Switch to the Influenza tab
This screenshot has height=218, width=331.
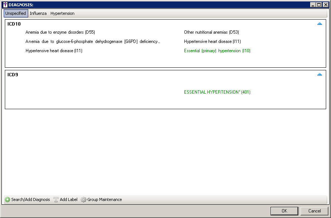(38, 13)
